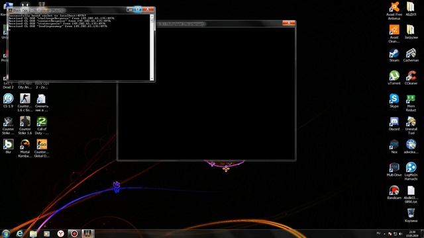Open the Media Player taskbar icon

[47, 233]
